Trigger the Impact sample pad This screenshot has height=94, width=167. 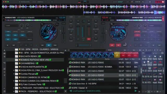[x=155, y=81]
